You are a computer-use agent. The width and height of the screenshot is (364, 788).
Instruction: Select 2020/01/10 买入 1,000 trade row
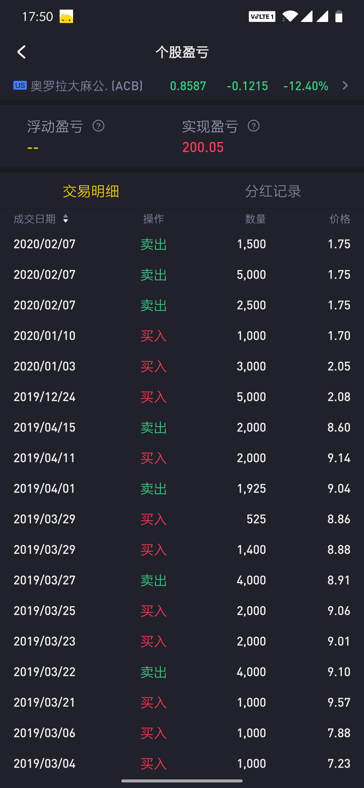point(182,336)
